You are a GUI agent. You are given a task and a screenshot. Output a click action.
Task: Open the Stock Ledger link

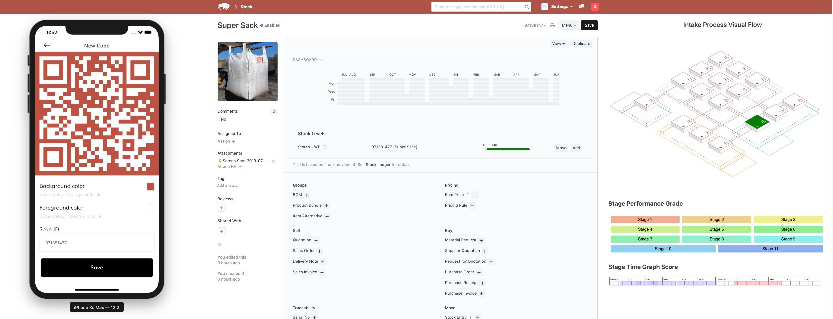378,165
